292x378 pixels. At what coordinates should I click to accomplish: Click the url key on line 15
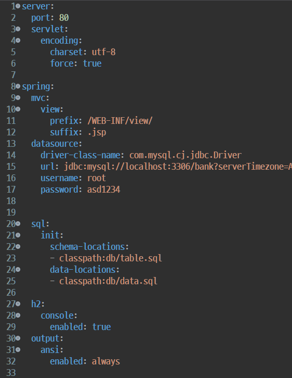(x=48, y=167)
